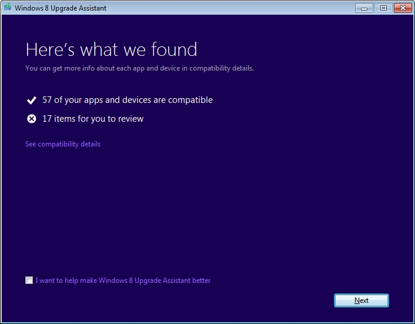This screenshot has height=324, width=415.
Task: Enable the help improve Upgrade Assistant checkbox
Action: 29,280
